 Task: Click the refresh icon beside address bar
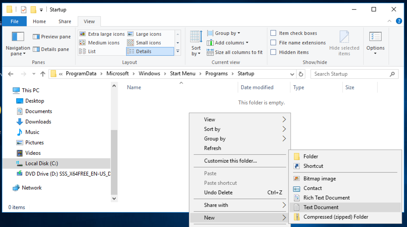[x=300, y=74]
